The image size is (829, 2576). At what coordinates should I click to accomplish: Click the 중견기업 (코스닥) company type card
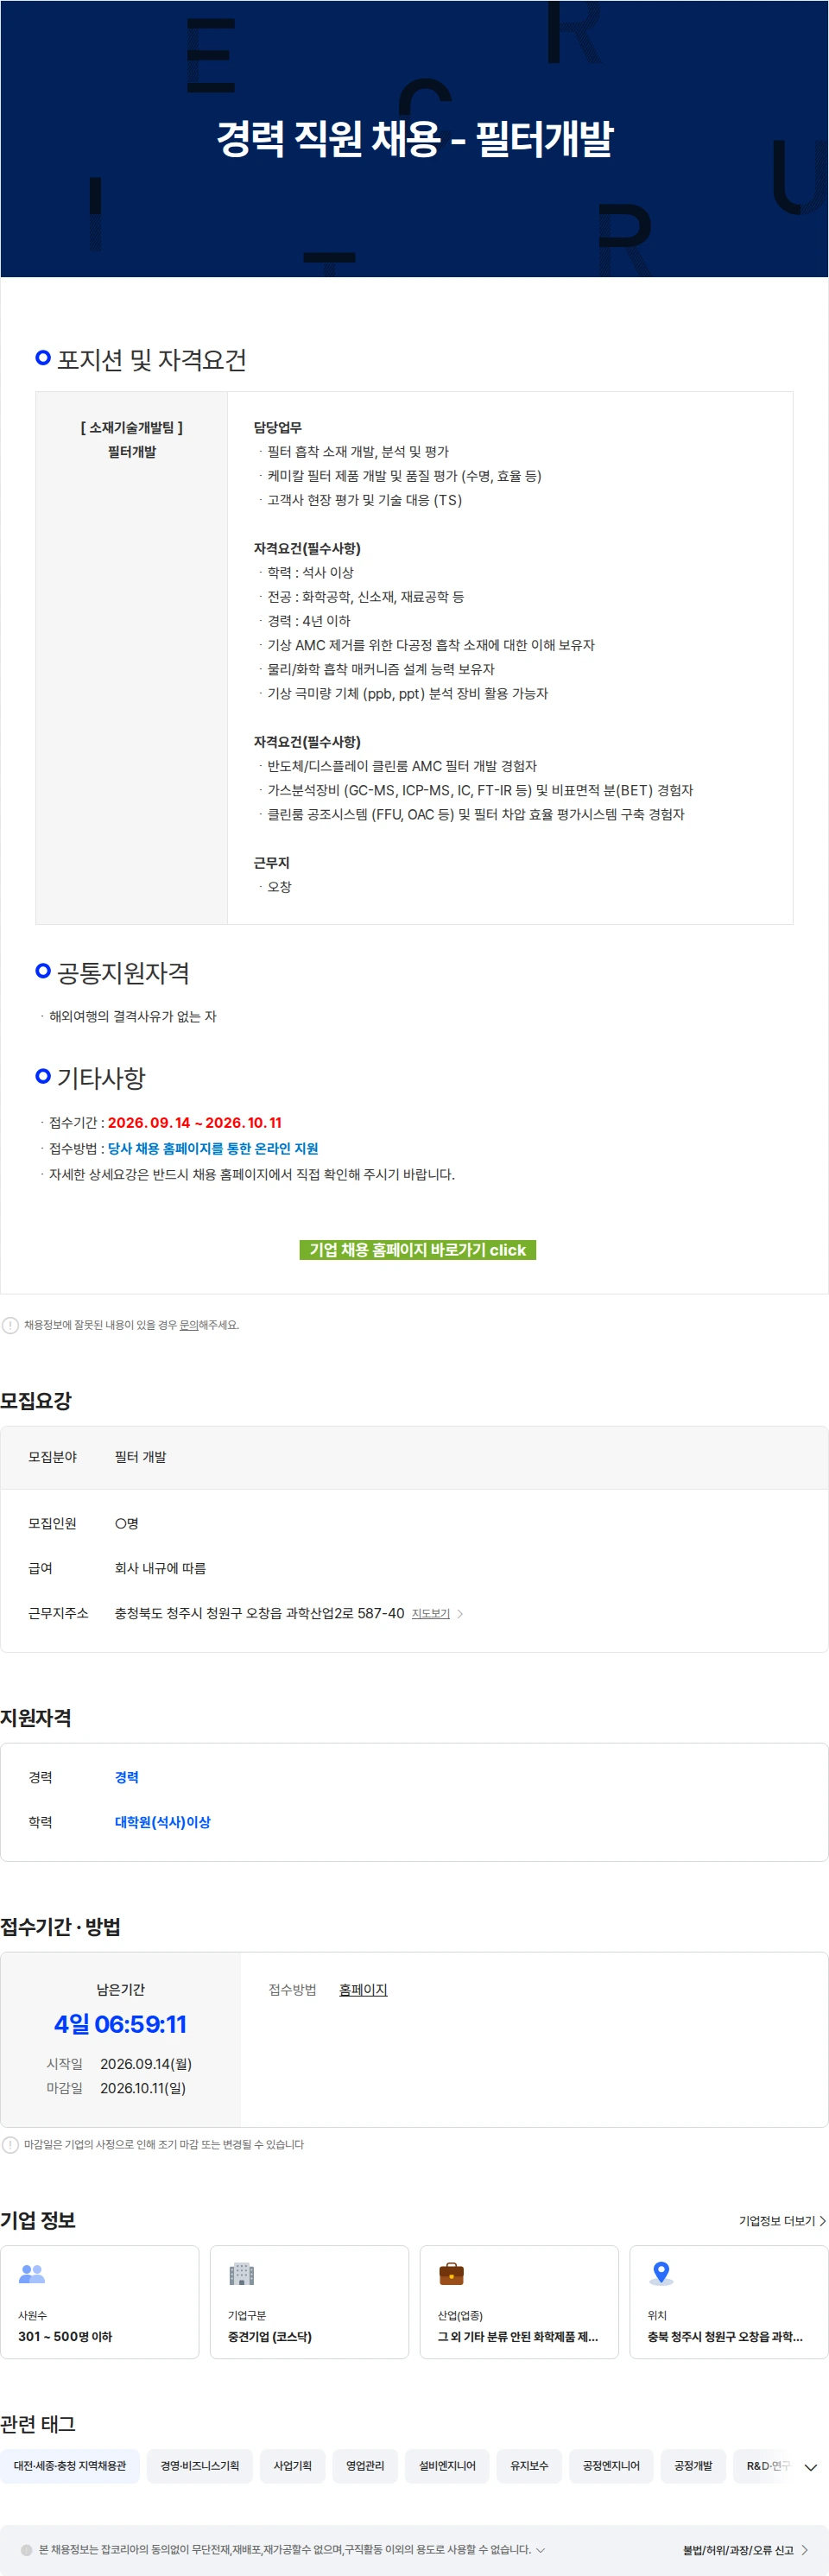point(309,2301)
